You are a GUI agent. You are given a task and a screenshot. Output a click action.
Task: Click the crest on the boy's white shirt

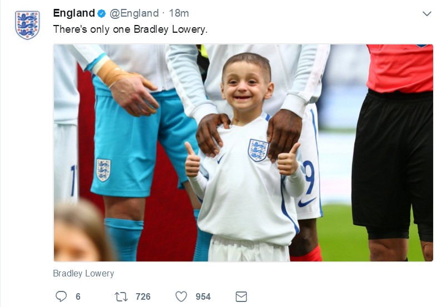click(x=257, y=150)
